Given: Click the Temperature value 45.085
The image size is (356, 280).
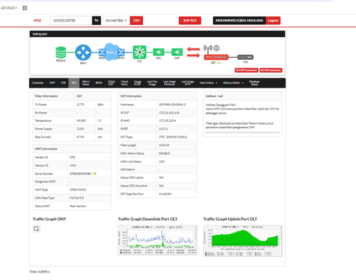Looking at the screenshot, I should click(x=81, y=120).
